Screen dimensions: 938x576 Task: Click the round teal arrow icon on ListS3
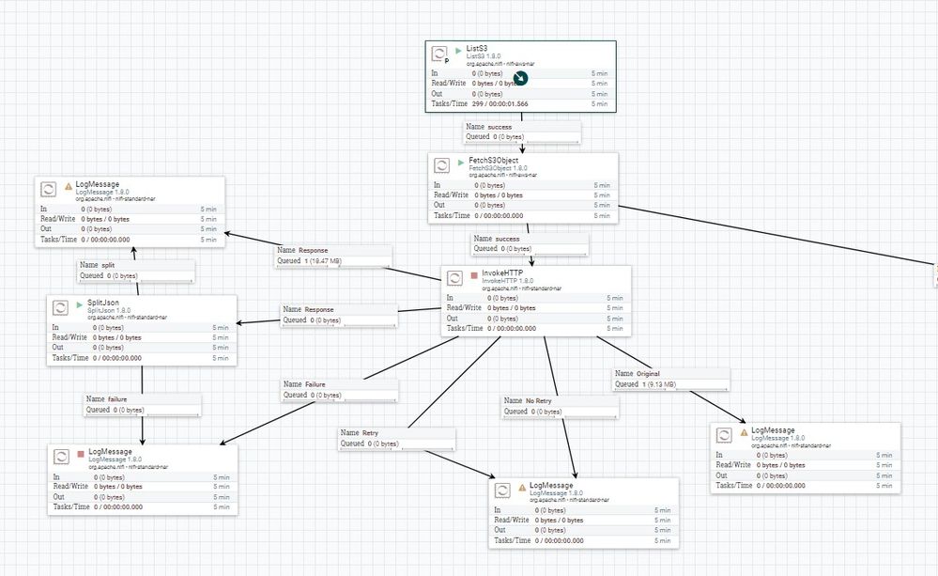520,78
